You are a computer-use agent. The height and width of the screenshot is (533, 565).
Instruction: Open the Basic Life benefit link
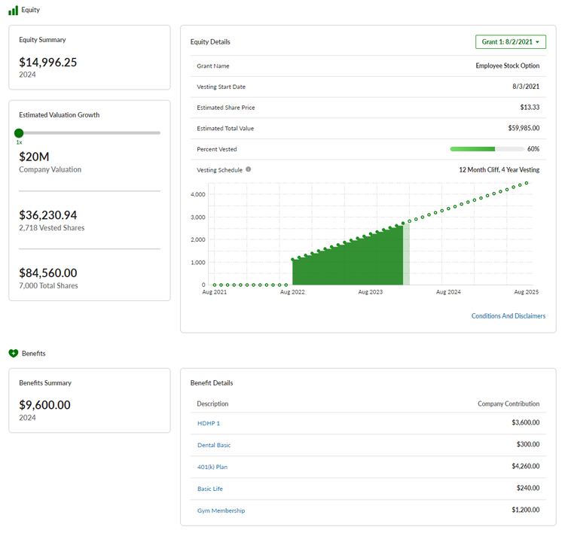click(210, 489)
